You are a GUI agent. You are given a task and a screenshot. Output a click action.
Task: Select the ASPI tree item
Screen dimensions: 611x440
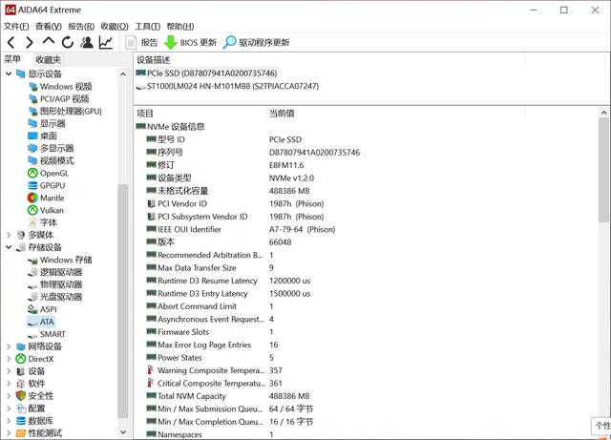click(x=42, y=309)
